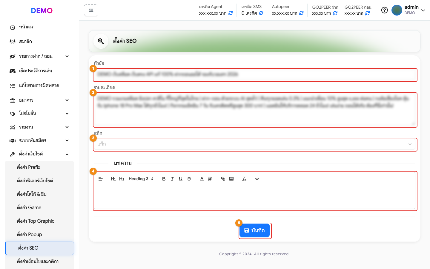The width and height of the screenshot is (430, 269).
Task: Go to หน้าแรก home page
Action: tap(39, 27)
